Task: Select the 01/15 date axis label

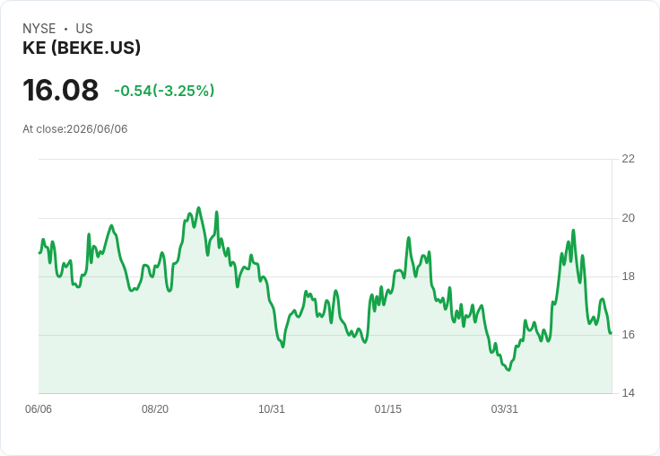Action: coord(388,408)
